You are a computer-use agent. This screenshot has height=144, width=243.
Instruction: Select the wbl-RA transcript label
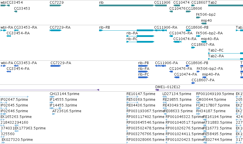point(7,27)
